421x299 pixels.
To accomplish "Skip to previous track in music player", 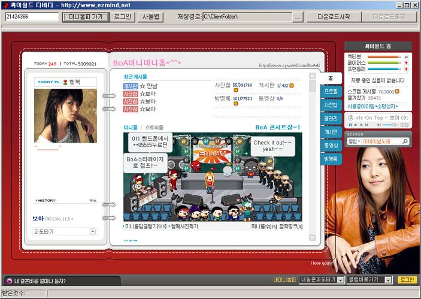I will (361, 125).
